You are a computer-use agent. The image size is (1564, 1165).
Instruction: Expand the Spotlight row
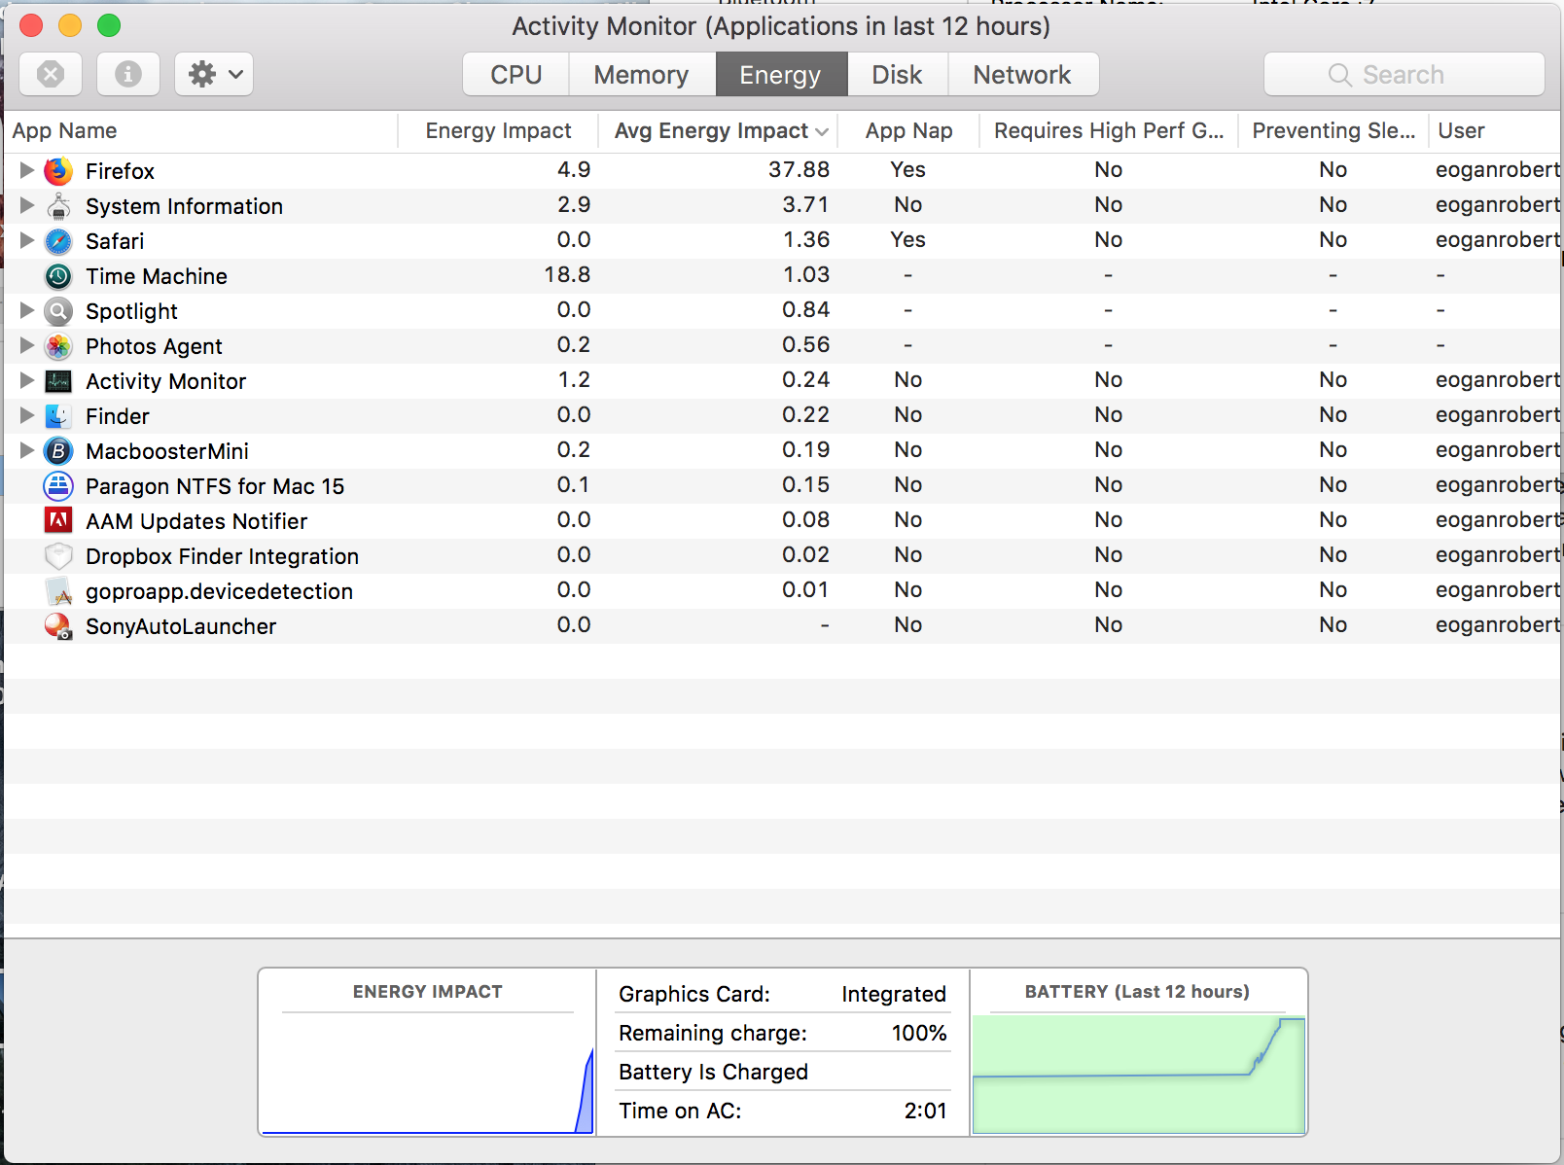pos(27,310)
